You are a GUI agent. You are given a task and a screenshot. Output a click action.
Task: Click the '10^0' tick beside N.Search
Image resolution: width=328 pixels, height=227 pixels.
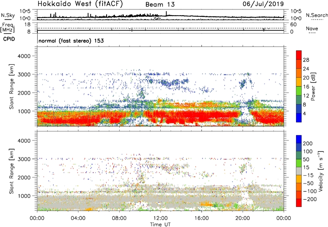pos(296,18)
